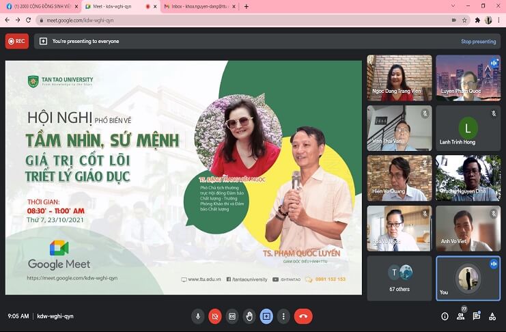
Task: Click muted mic icon on Hoa Vu Ngoc tile
Action: [x=425, y=213]
